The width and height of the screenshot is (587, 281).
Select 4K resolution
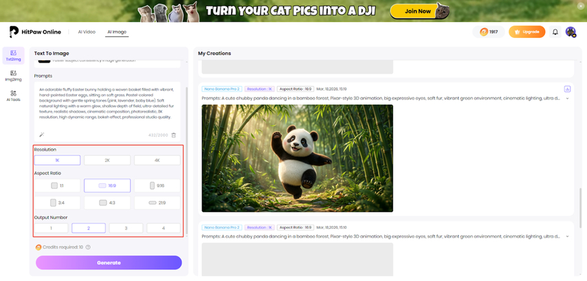point(157,160)
